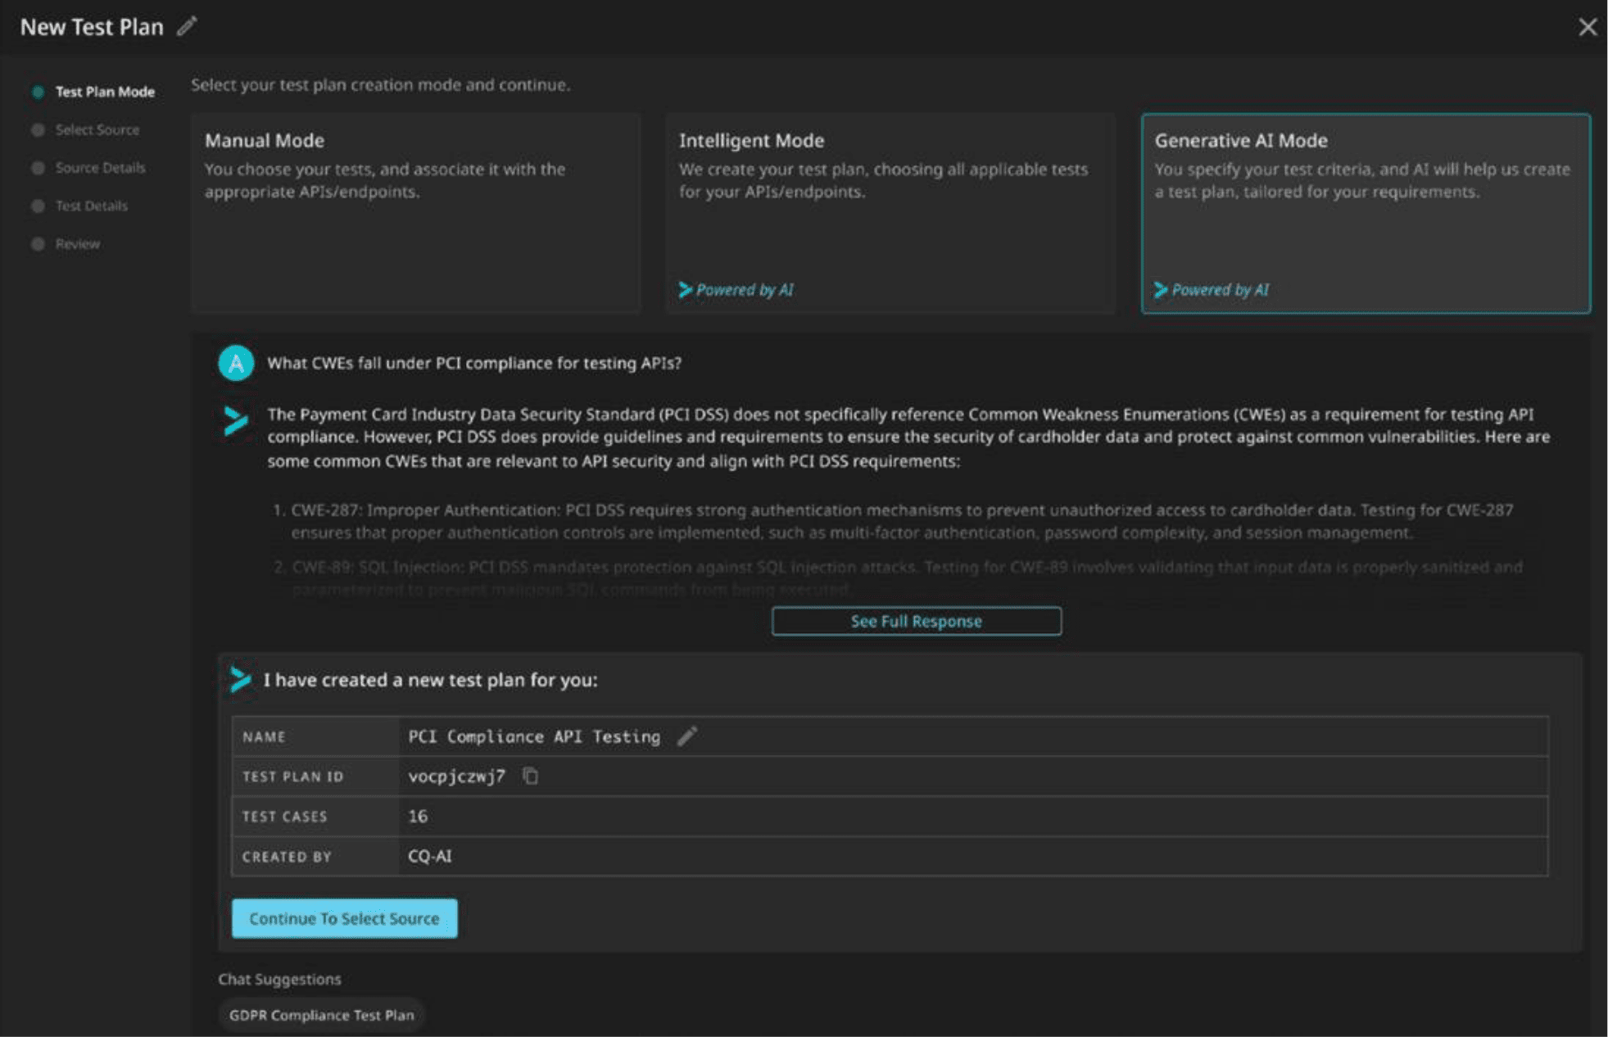The width and height of the screenshot is (1608, 1037).
Task: Click the test cases value 16
Action: point(418,816)
